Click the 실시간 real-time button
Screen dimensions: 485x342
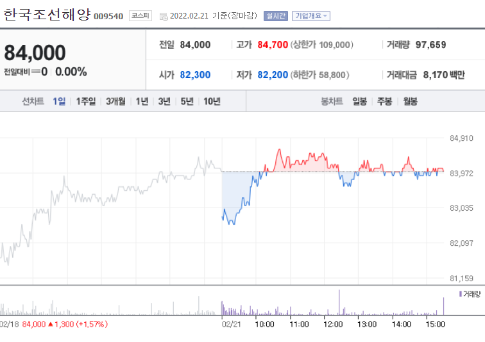(x=276, y=16)
